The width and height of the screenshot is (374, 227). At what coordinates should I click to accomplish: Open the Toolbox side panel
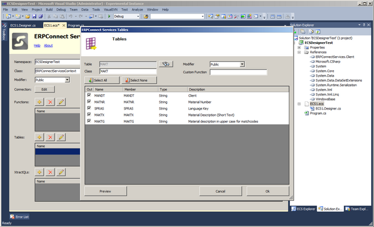point(4,32)
